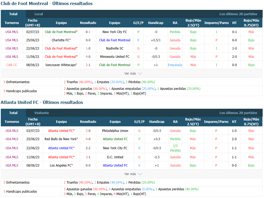Select date 03/07/23 in Atlanta table
The width and height of the screenshot is (264, 198).
pos(33,131)
